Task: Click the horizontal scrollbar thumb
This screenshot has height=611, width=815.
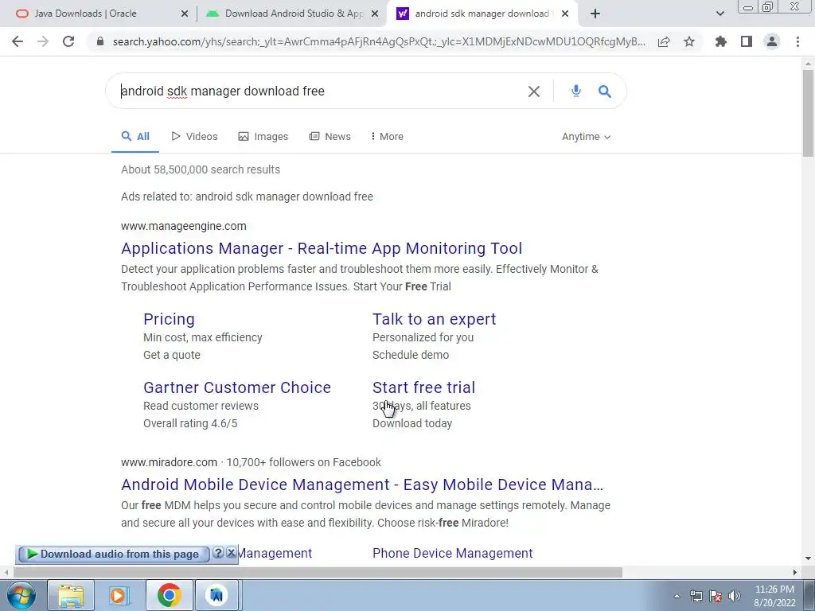Action: 318,572
